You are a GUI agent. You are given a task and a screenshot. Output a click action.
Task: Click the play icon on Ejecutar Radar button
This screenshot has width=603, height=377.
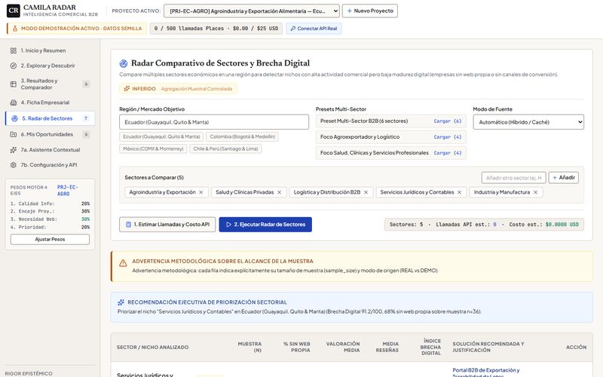tap(228, 225)
